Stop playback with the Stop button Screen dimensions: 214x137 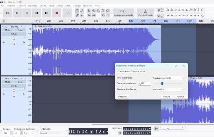tap(27, 13)
